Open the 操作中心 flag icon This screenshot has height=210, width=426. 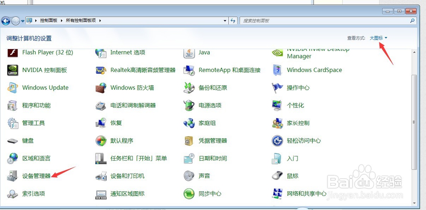(277, 88)
